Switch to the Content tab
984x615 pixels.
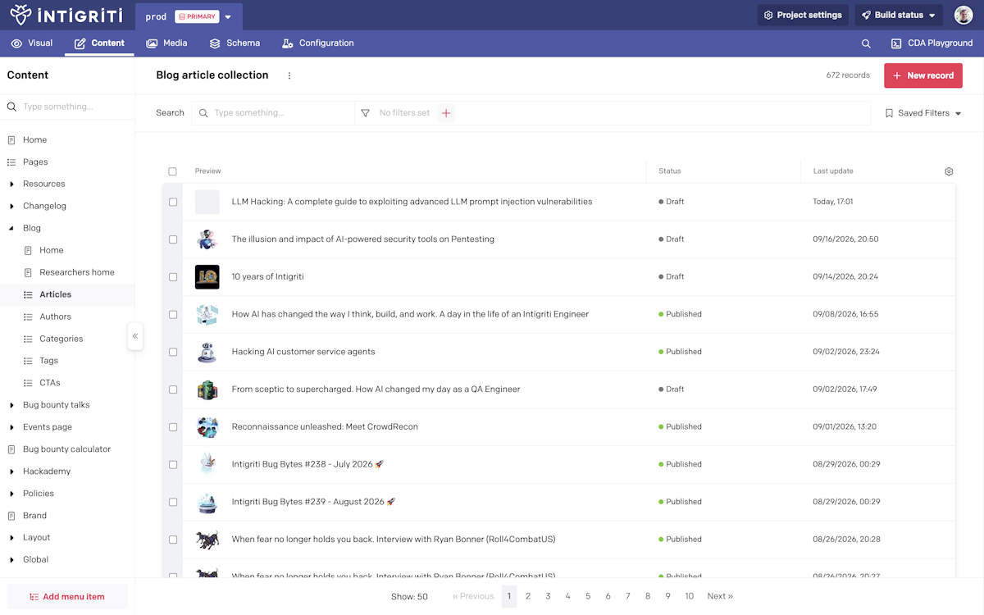(x=99, y=43)
